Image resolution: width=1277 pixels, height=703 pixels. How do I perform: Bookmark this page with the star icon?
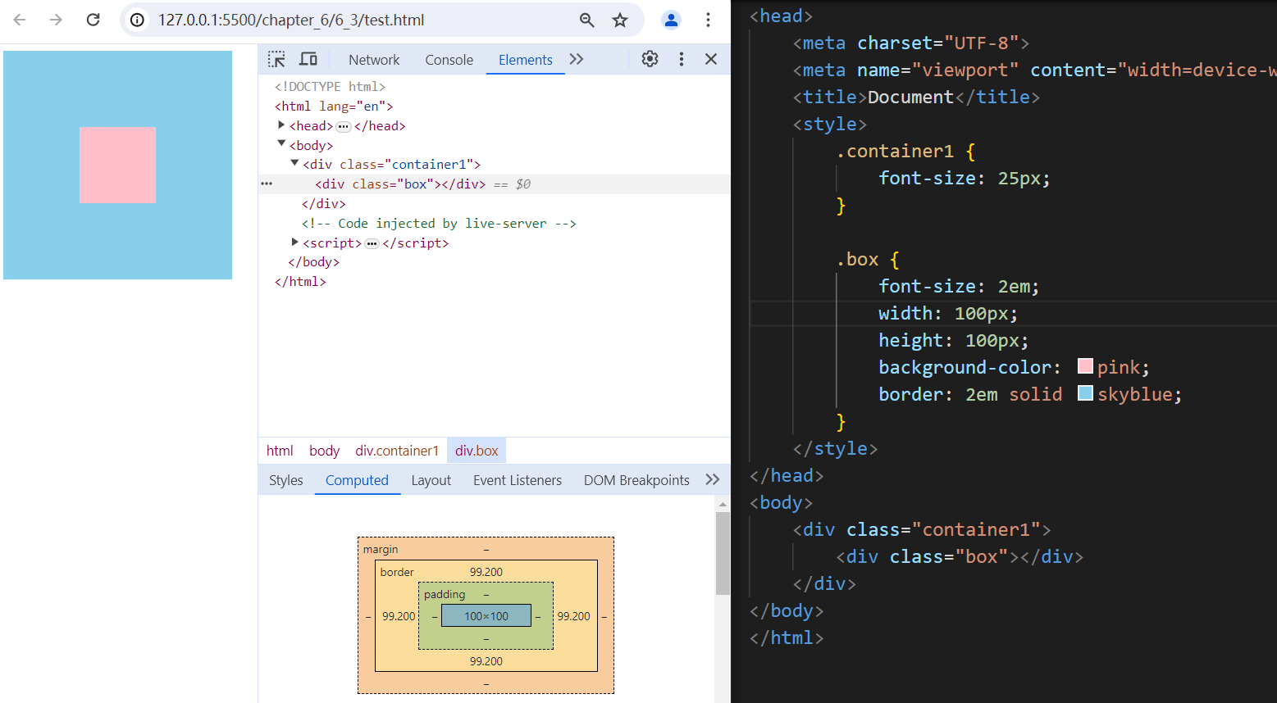pos(620,20)
